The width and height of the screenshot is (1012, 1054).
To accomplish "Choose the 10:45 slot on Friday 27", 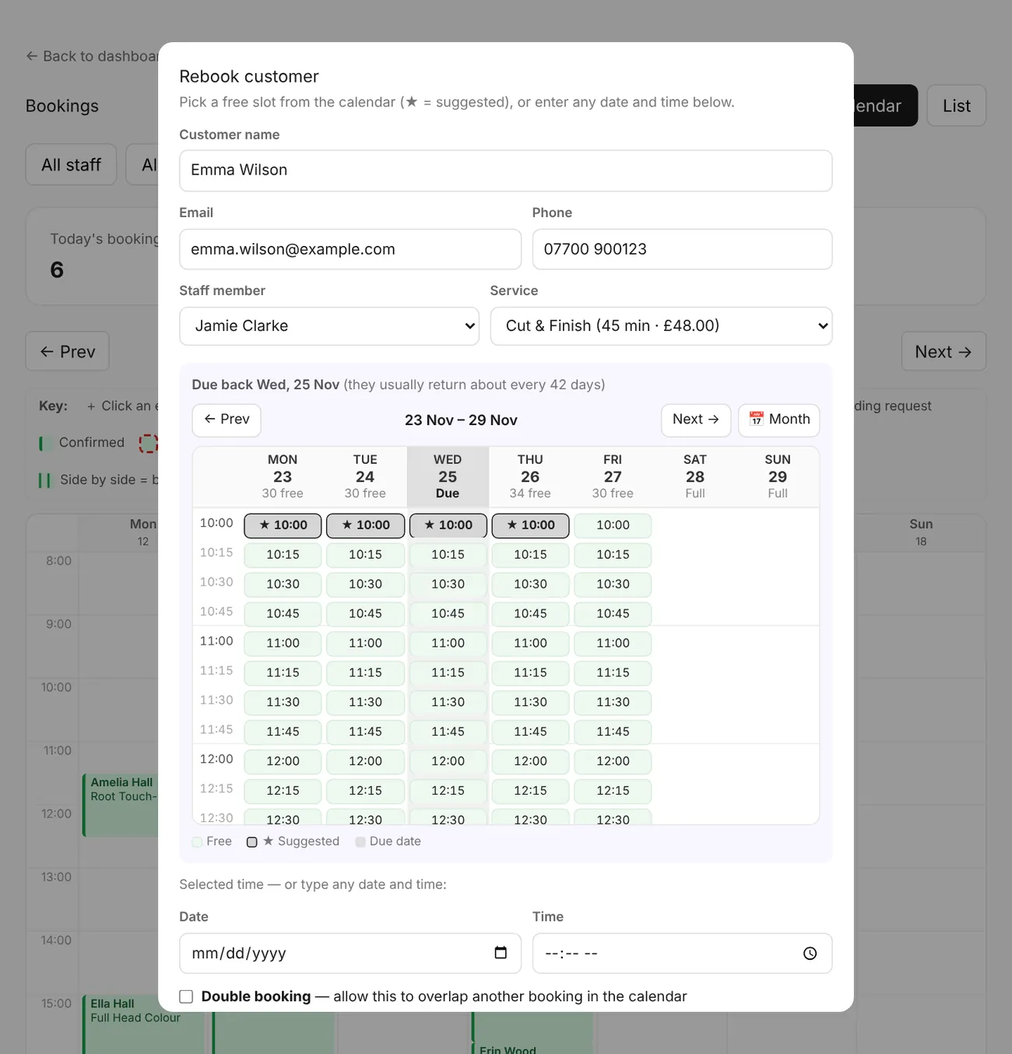I will click(613, 613).
